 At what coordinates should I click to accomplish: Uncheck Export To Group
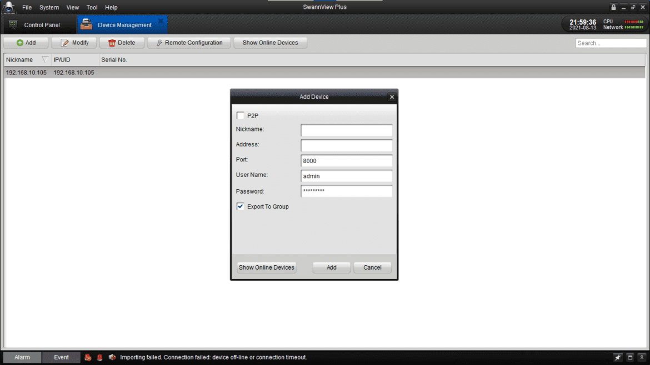point(239,206)
